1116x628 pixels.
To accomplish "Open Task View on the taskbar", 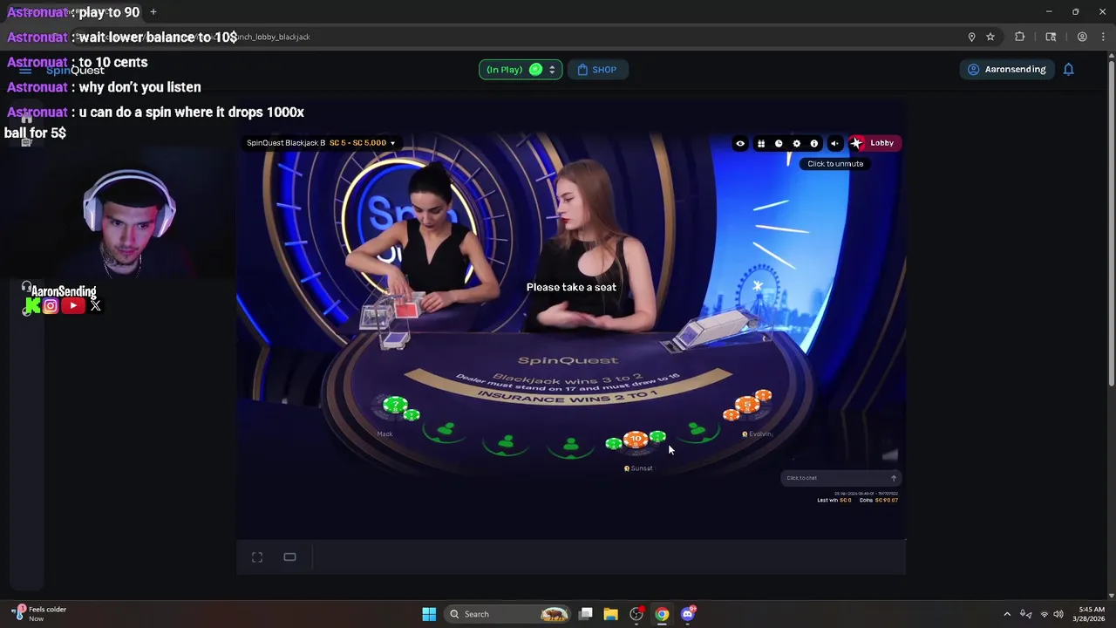I will coord(586,614).
